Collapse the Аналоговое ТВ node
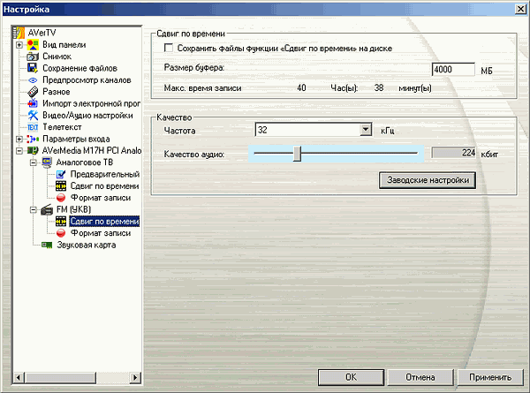This screenshot has height=393, width=530. pyautogui.click(x=34, y=162)
